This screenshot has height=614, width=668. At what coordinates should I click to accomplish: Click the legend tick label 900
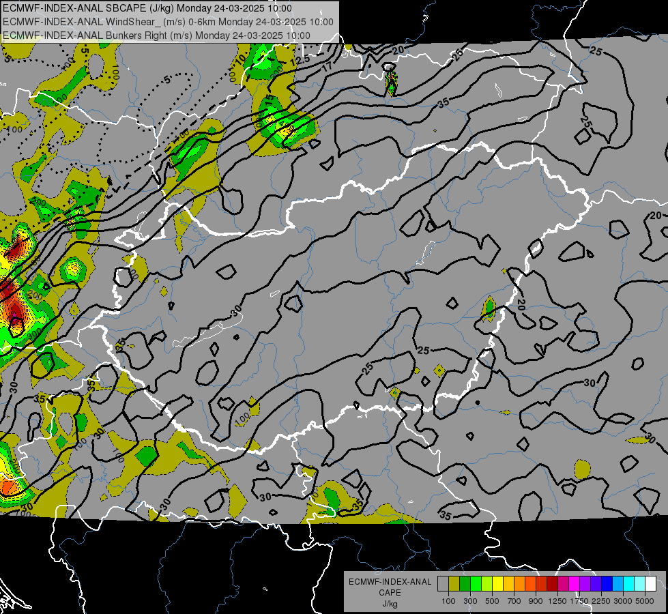pos(536,601)
